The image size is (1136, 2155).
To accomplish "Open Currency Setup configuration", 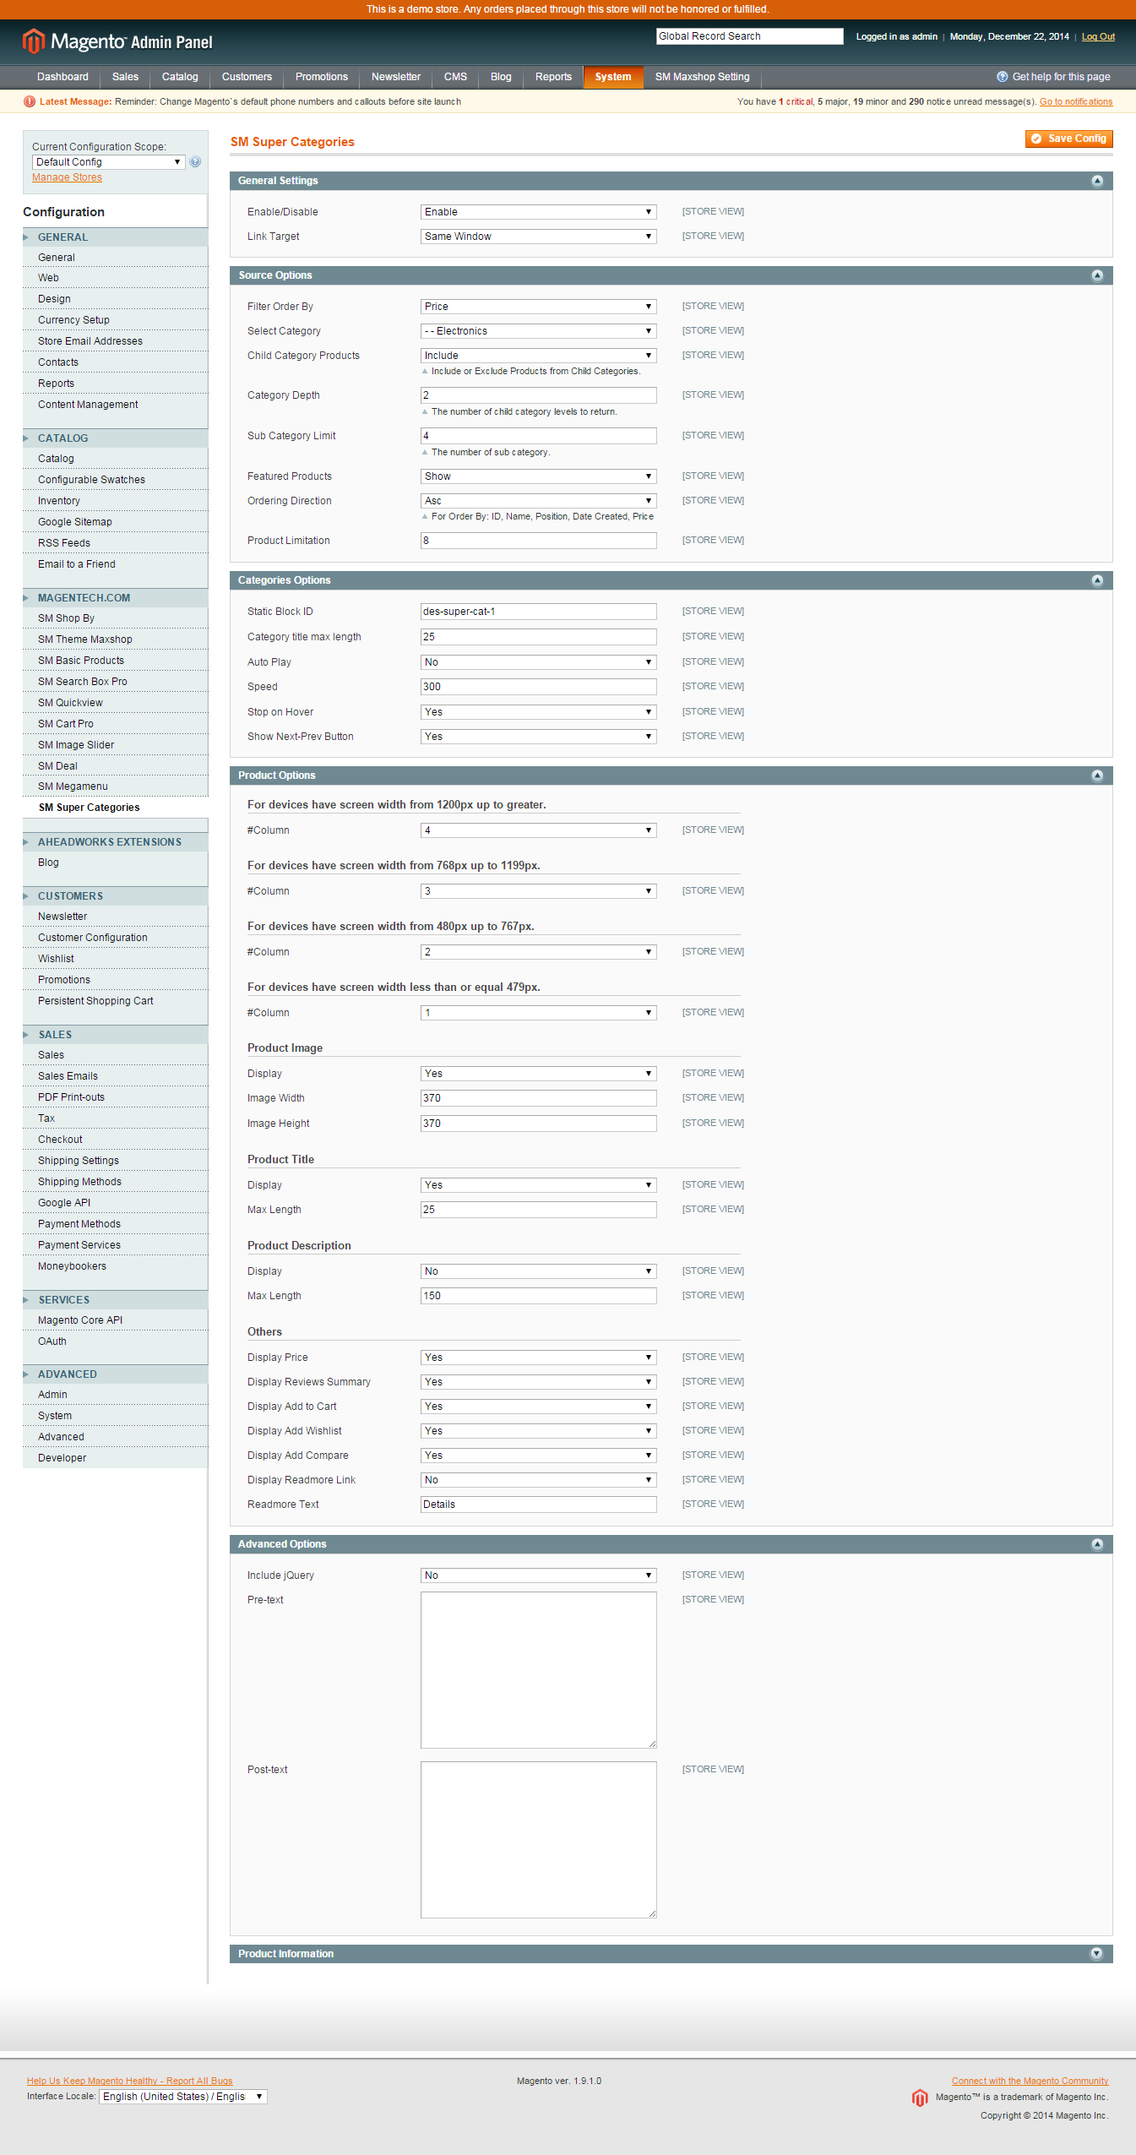I will coord(115,320).
